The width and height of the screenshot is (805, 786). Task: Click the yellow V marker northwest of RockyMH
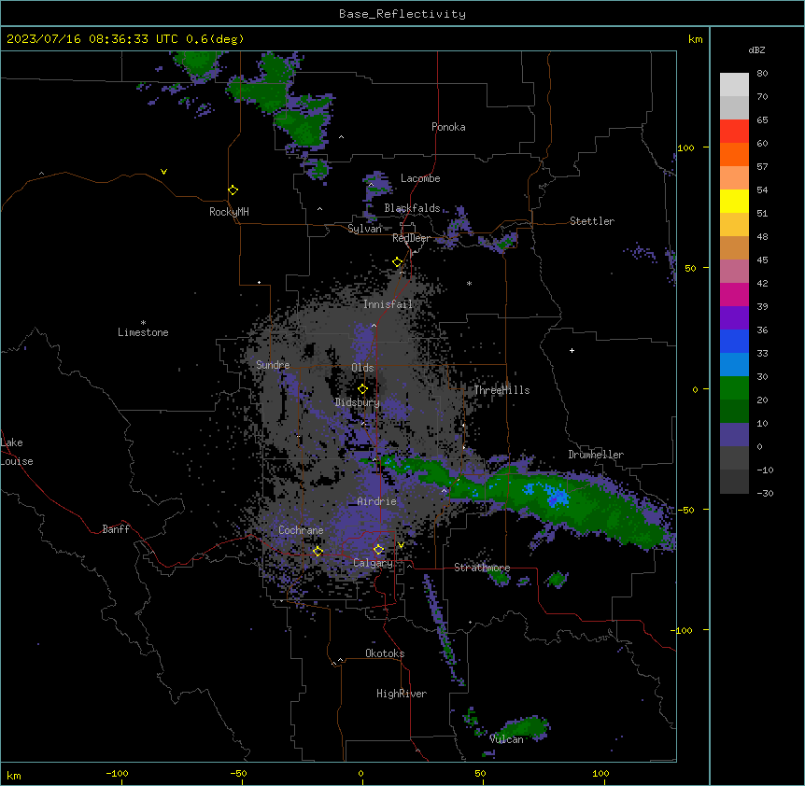point(163,172)
